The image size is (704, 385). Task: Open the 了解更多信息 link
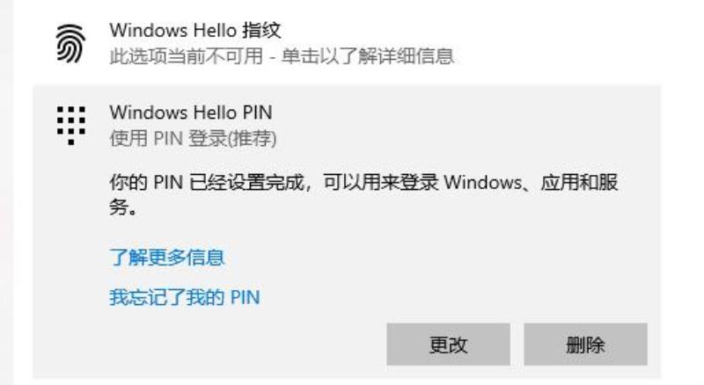pyautogui.click(x=166, y=258)
